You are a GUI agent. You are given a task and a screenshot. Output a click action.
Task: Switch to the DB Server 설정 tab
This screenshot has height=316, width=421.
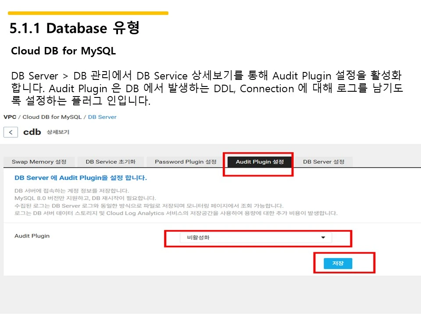pyautogui.click(x=324, y=162)
